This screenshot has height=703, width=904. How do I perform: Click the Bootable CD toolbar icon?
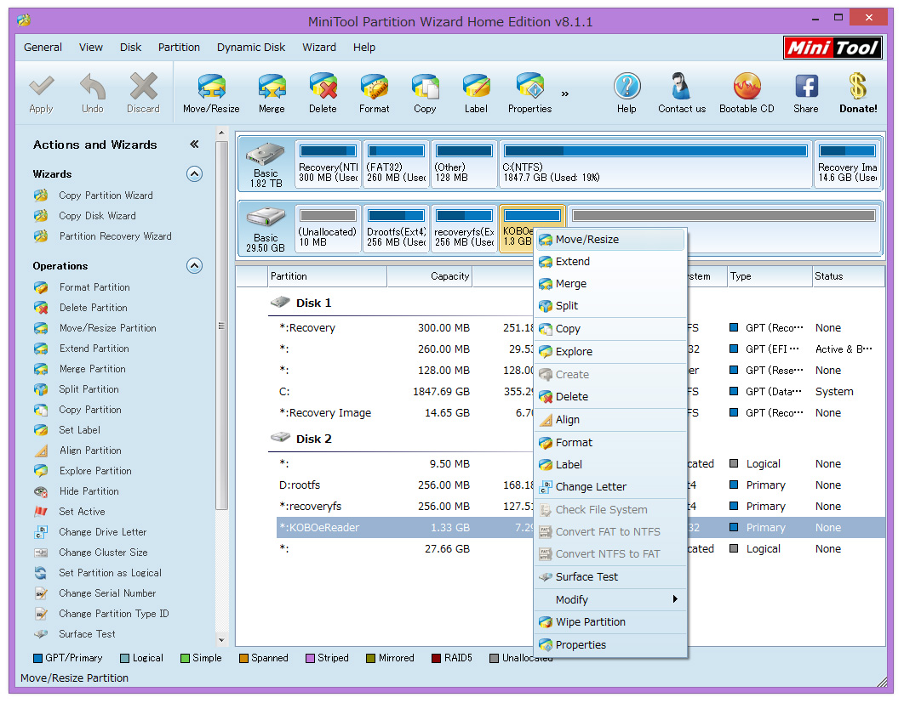click(747, 94)
